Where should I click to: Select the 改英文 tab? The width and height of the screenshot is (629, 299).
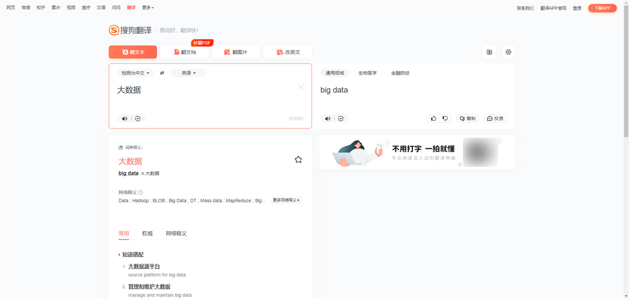288,52
